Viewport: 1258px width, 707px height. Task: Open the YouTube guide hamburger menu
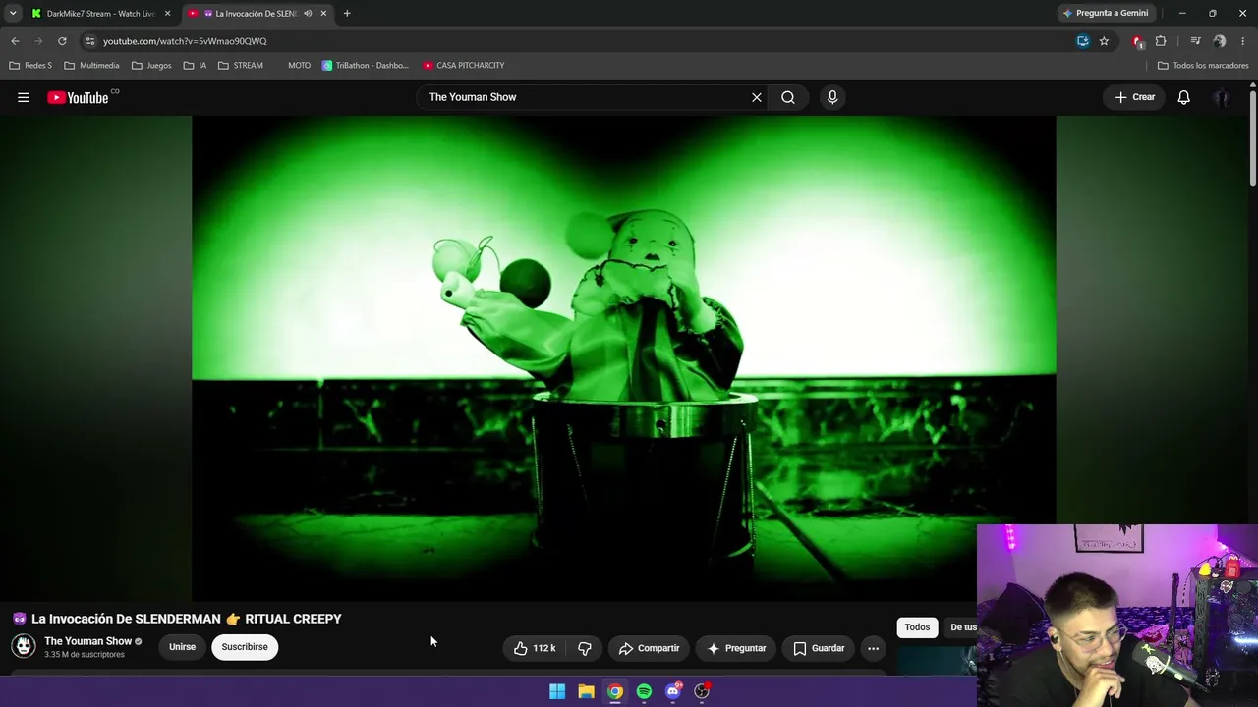(x=24, y=97)
